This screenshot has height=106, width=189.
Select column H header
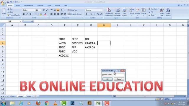point(104,25)
